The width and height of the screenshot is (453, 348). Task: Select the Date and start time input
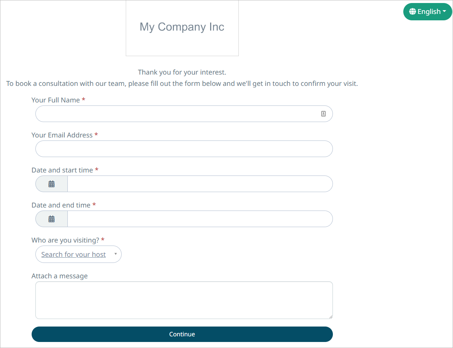(x=200, y=184)
